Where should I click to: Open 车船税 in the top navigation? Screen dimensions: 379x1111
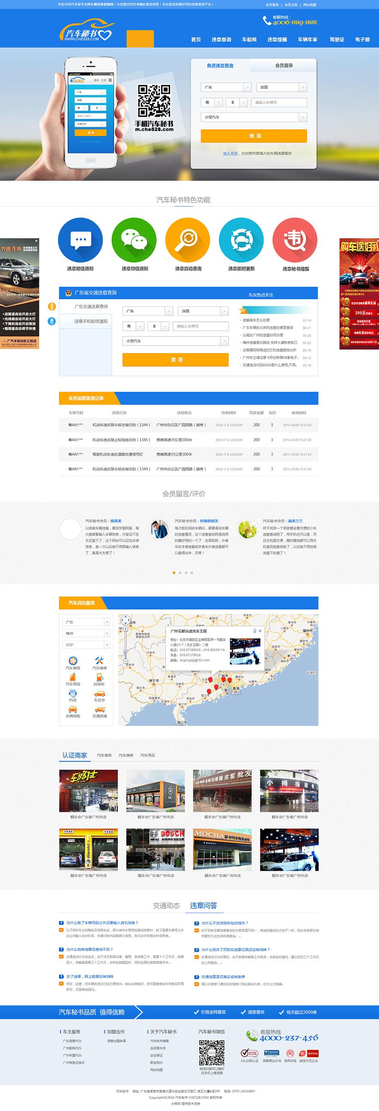tap(249, 40)
